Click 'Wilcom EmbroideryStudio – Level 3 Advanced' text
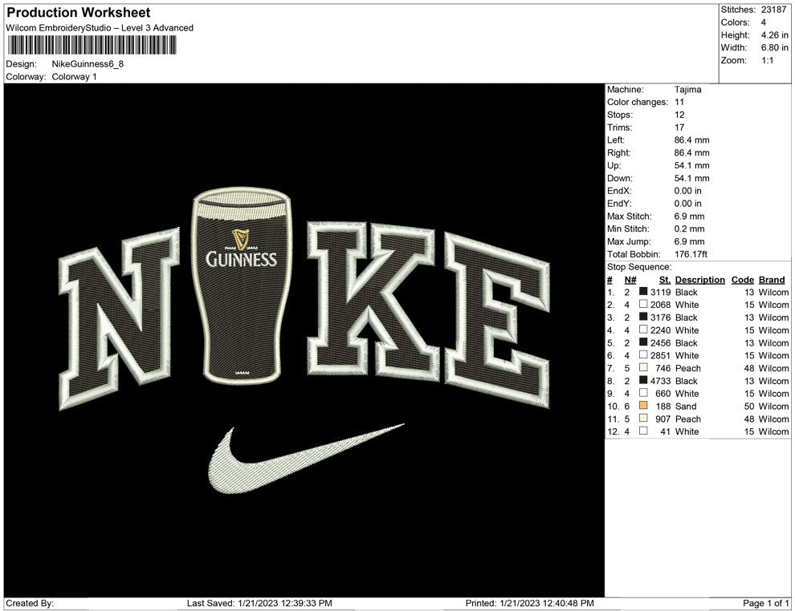795x611 pixels. point(100,28)
